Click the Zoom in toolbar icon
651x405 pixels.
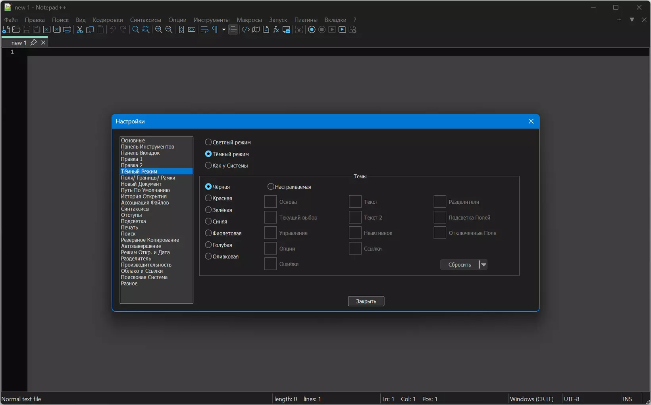coord(159,30)
